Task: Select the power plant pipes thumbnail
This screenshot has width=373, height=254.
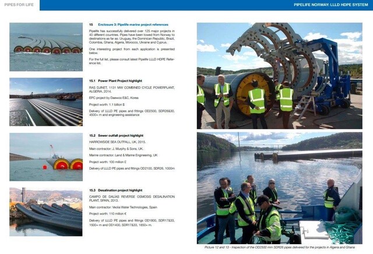Action: click(x=46, y=102)
